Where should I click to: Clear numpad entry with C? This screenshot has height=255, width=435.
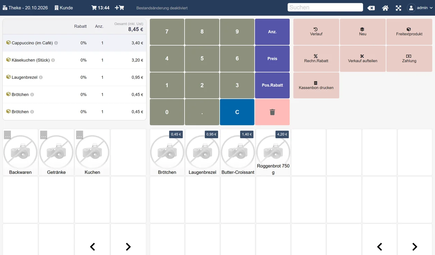(x=237, y=112)
